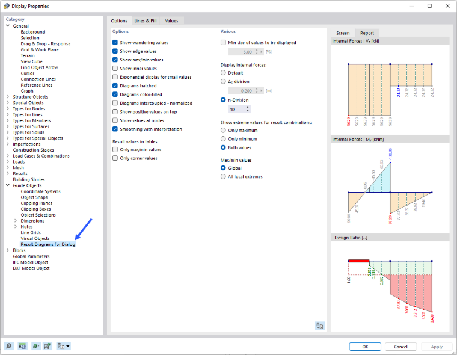
Task: Select Clipping Planes item
Action: tap(37, 203)
